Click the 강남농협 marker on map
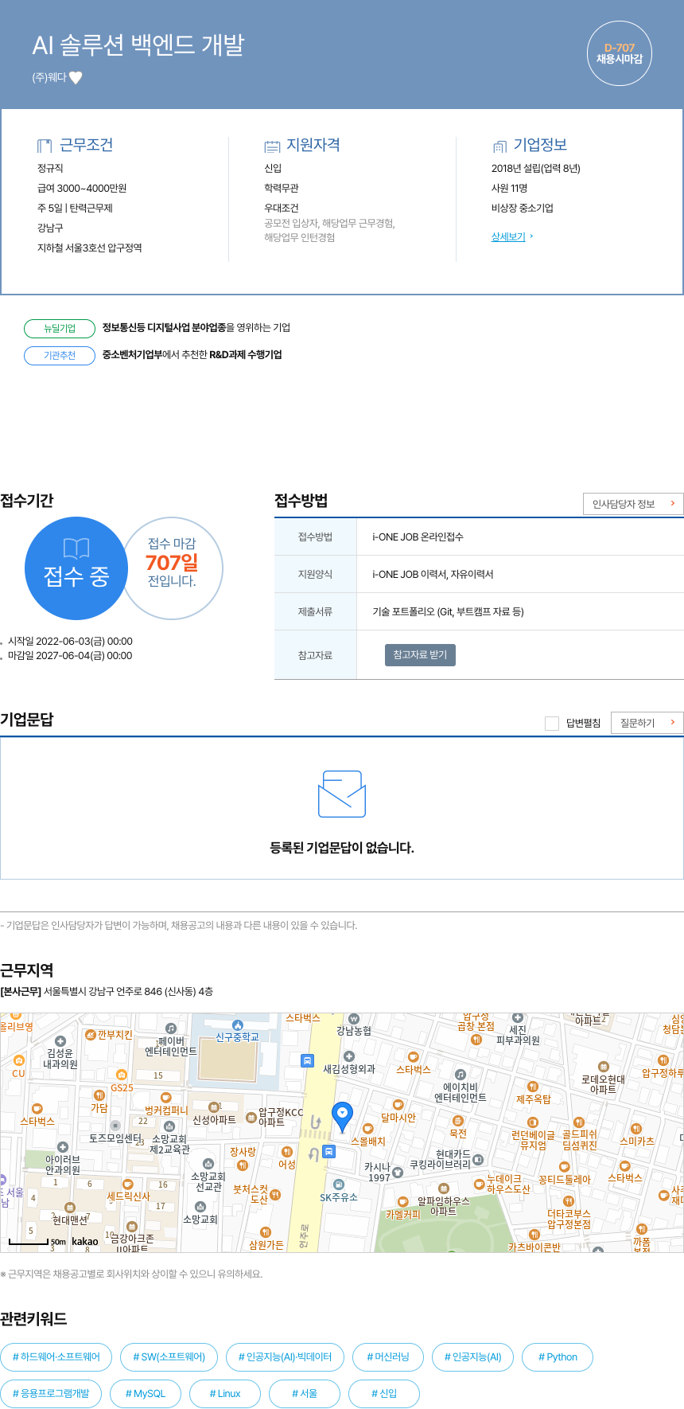This screenshot has height=1409, width=684. (354, 1019)
